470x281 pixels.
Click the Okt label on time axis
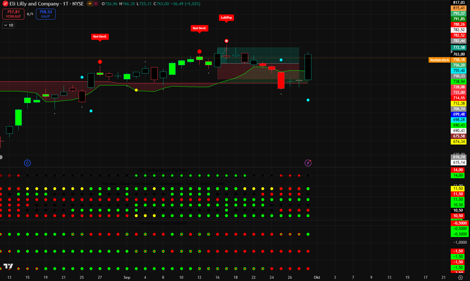click(x=317, y=277)
